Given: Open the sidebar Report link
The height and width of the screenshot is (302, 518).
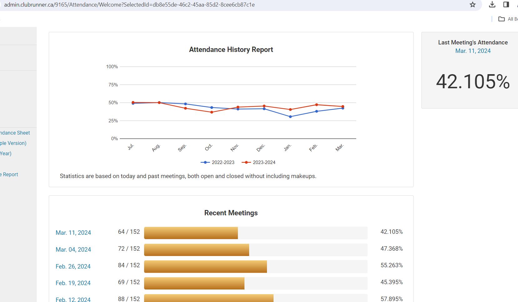Looking at the screenshot, I should (9, 174).
